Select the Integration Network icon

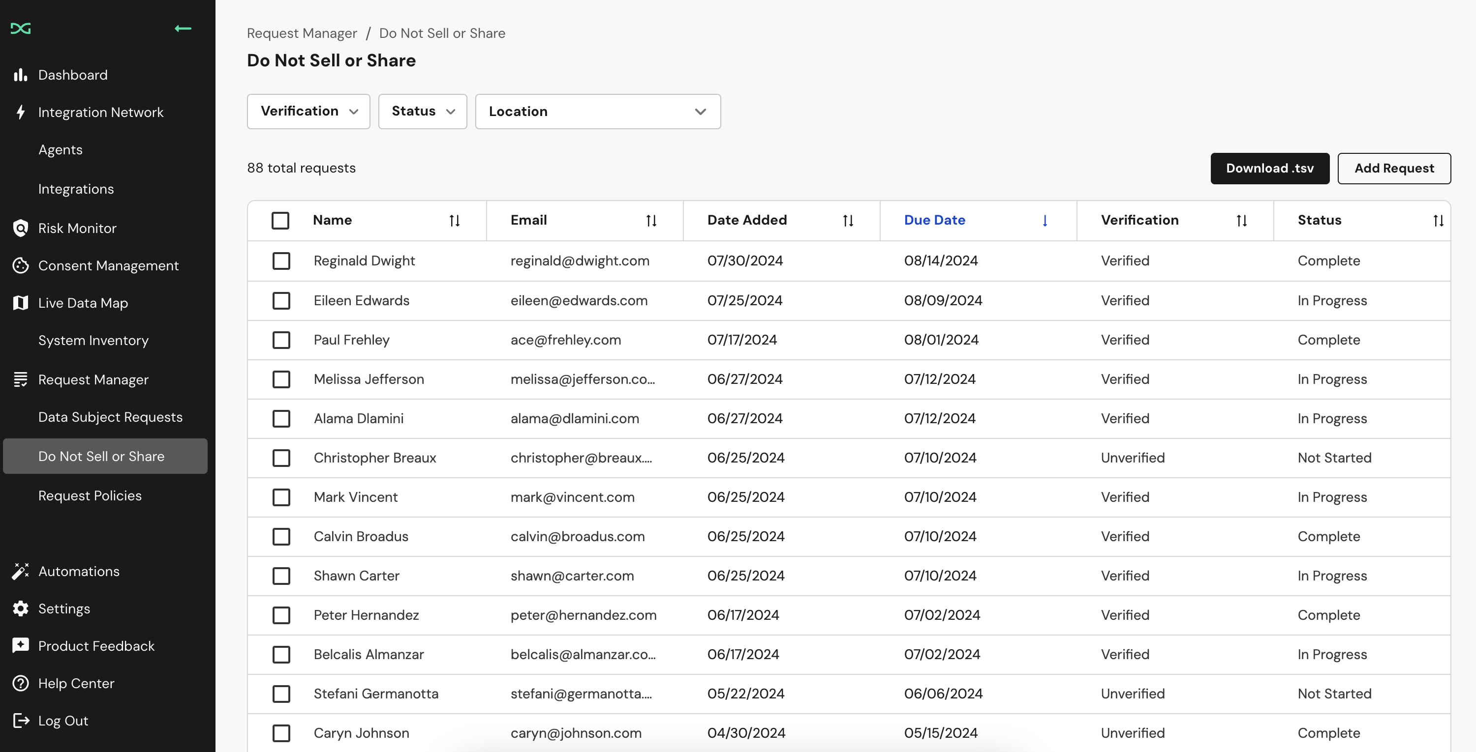click(20, 112)
